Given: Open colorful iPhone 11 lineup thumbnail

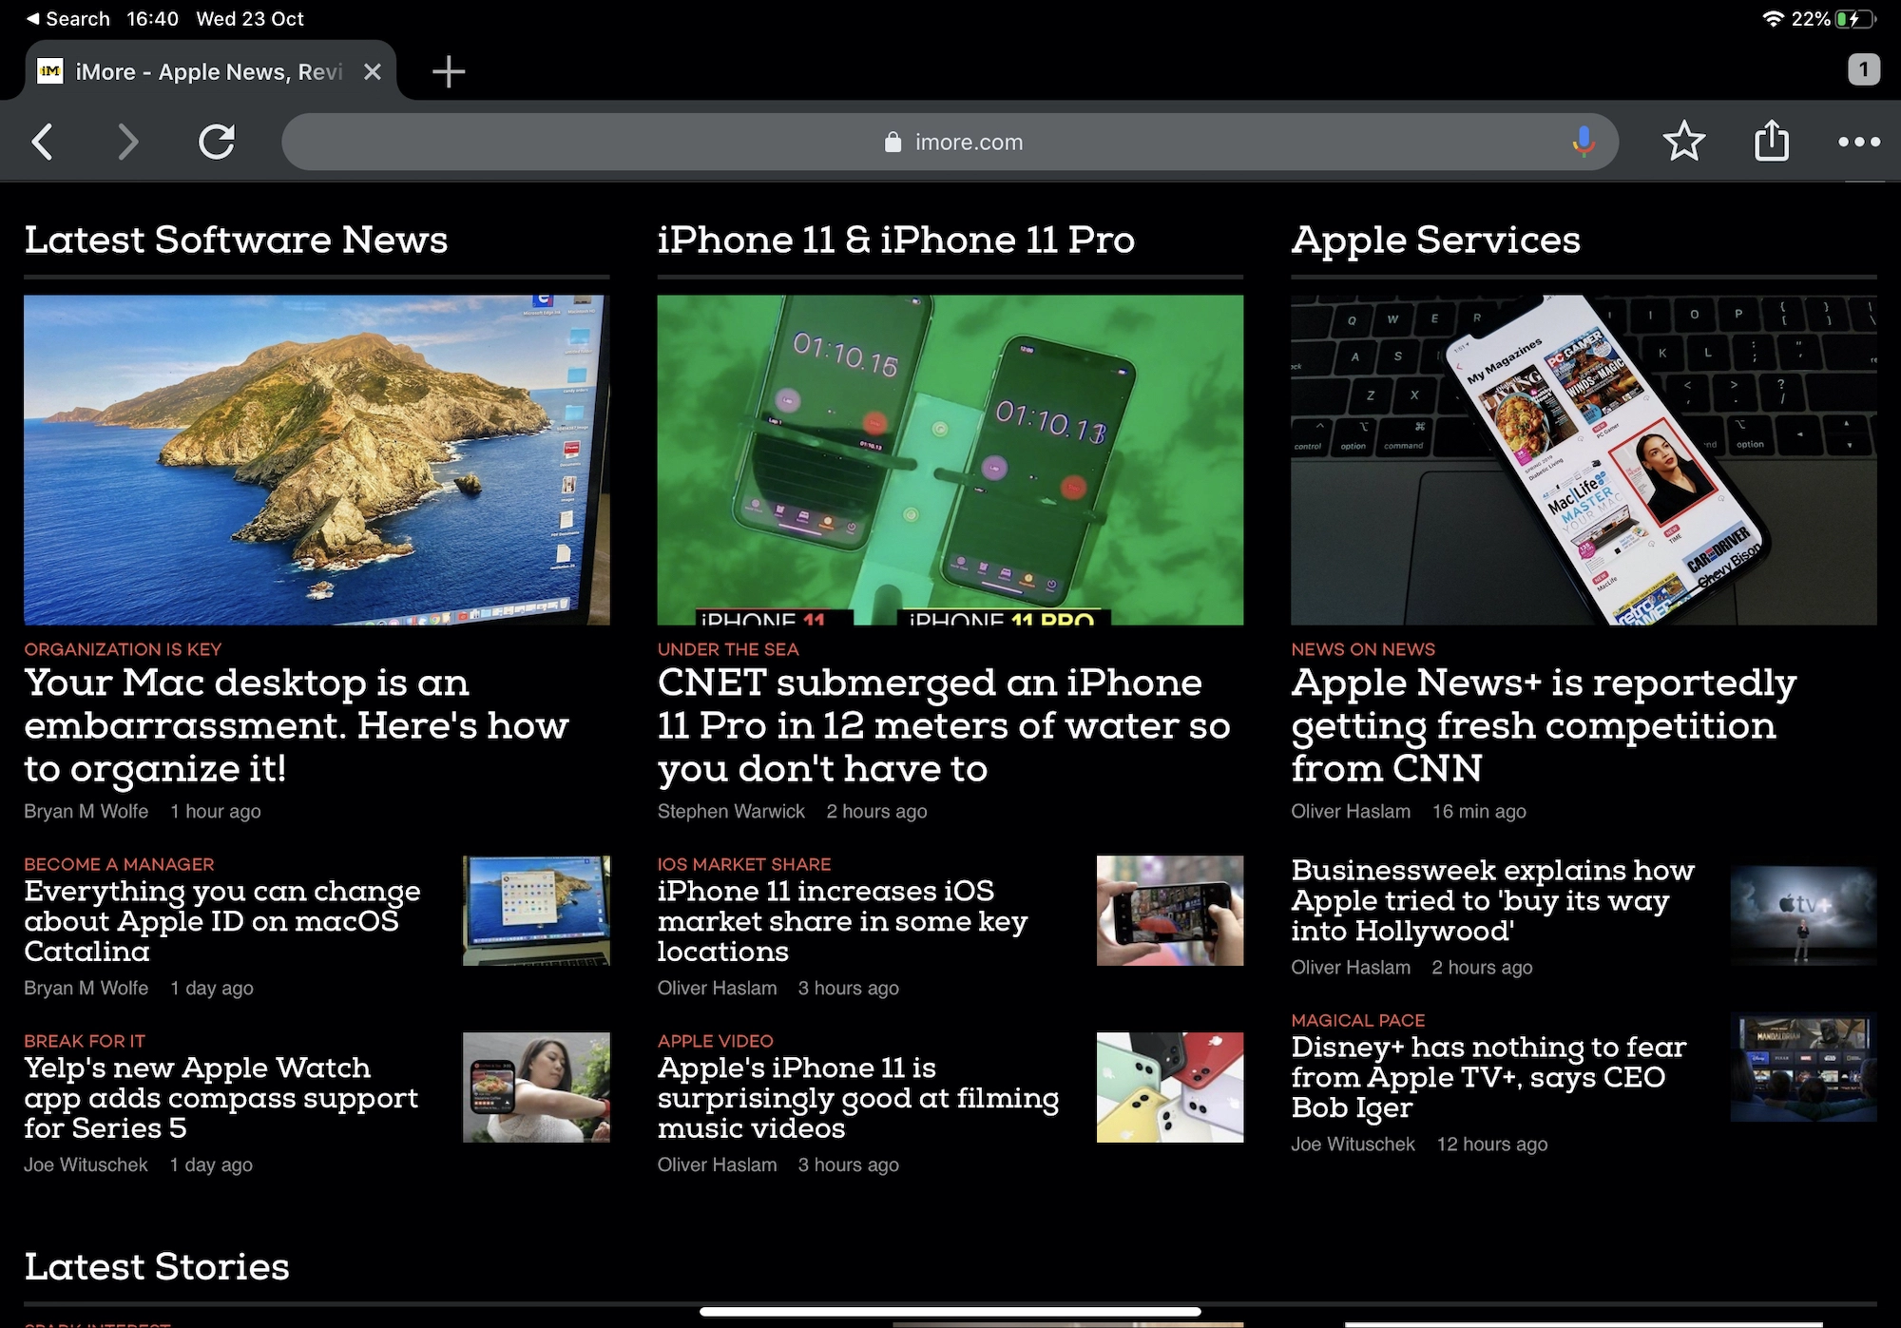Looking at the screenshot, I should pyautogui.click(x=1170, y=1087).
